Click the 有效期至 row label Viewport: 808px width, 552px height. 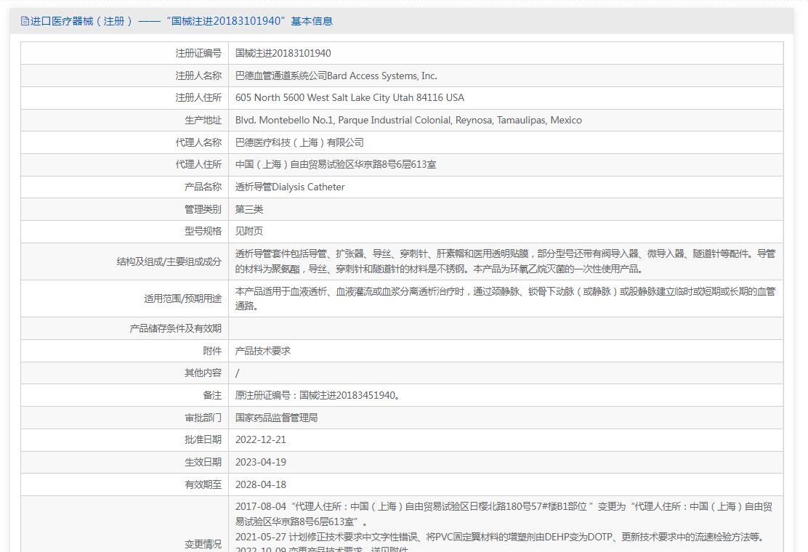203,484
